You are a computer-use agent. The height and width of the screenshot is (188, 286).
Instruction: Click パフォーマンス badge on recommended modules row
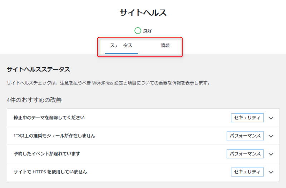point(245,136)
